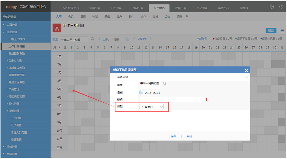Click the 说明 text input field
The height and width of the screenshot is (159, 287).
pyautogui.click(x=172, y=100)
